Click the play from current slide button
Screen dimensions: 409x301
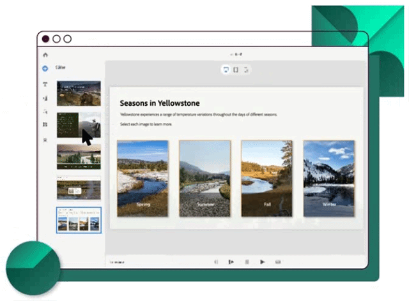tap(231, 261)
